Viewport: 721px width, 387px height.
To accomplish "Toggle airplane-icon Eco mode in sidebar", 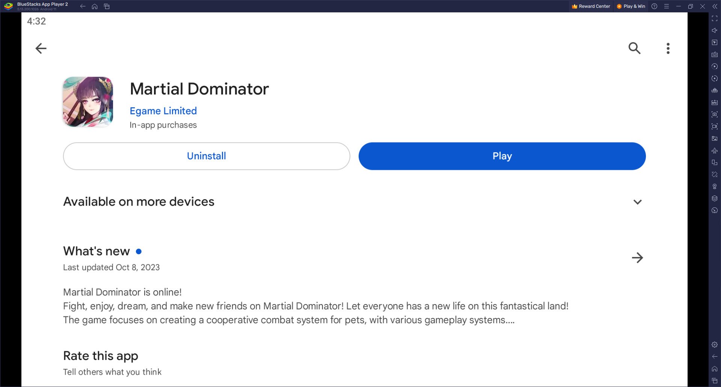I will tap(715, 150).
